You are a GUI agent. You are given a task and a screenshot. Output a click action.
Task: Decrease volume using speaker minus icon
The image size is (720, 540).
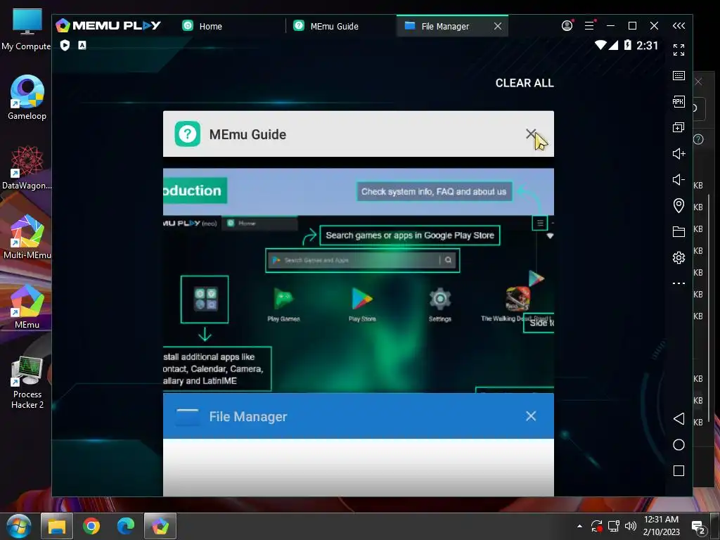[x=679, y=179]
